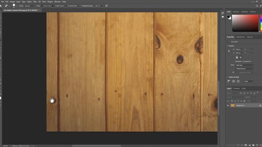Switch to the Channels panel tab

(x=237, y=88)
